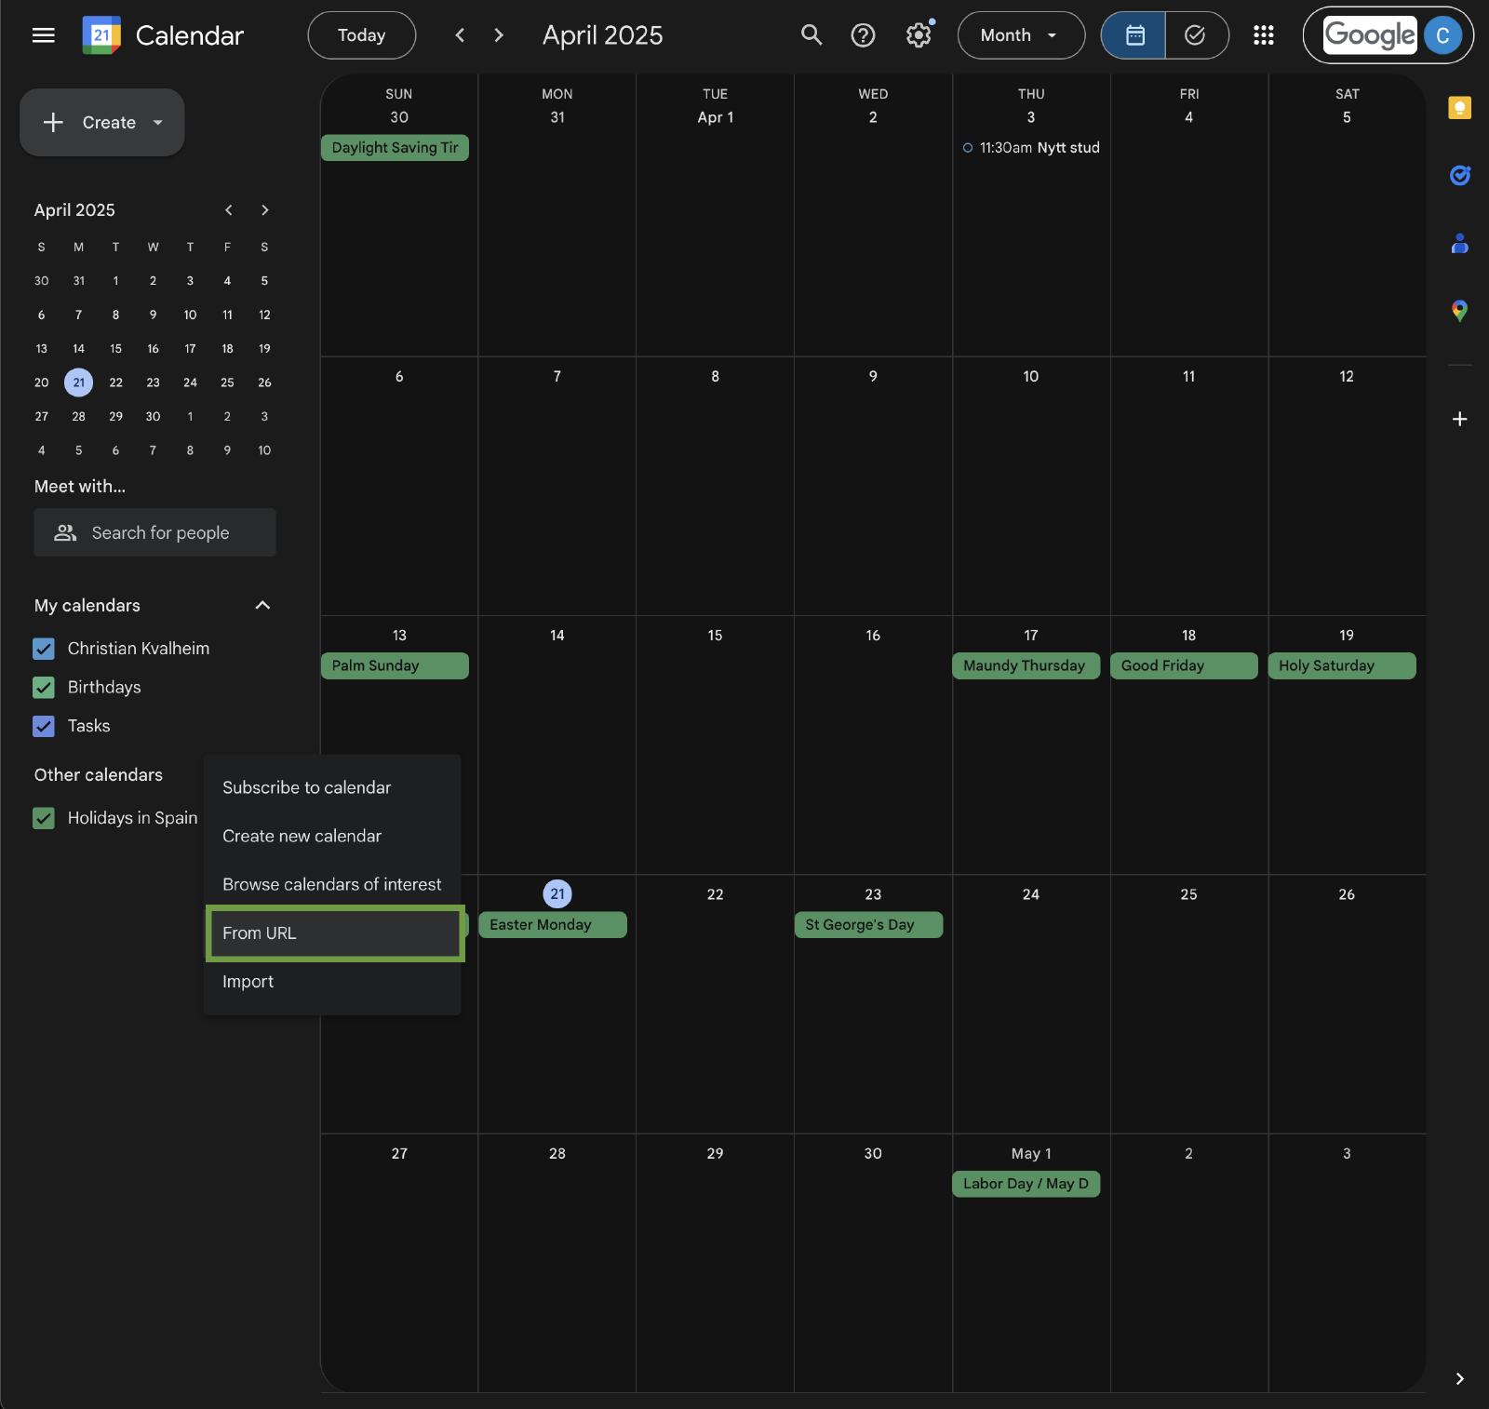Click the search magnifier icon
The height and width of the screenshot is (1409, 1489).
point(812,35)
